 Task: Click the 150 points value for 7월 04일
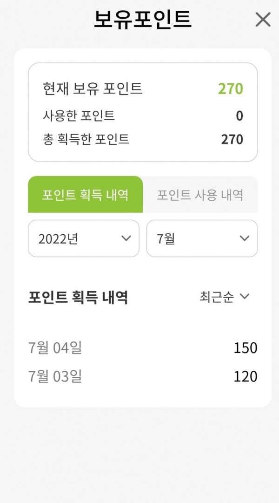coord(246,348)
